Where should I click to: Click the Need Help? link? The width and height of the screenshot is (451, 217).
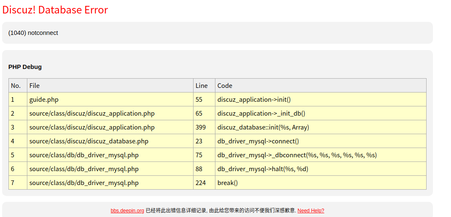coord(310,211)
